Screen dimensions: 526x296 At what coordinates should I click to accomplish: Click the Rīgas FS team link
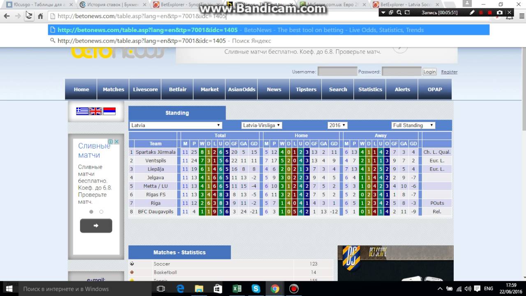155,195
